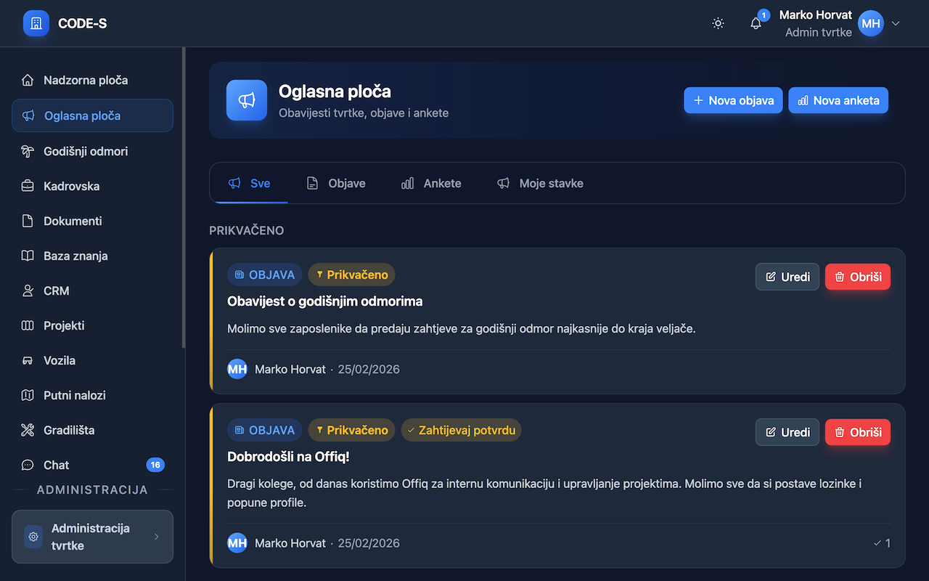Open the Gradilišta tools icon
Viewport: 929px width, 581px height.
point(28,430)
